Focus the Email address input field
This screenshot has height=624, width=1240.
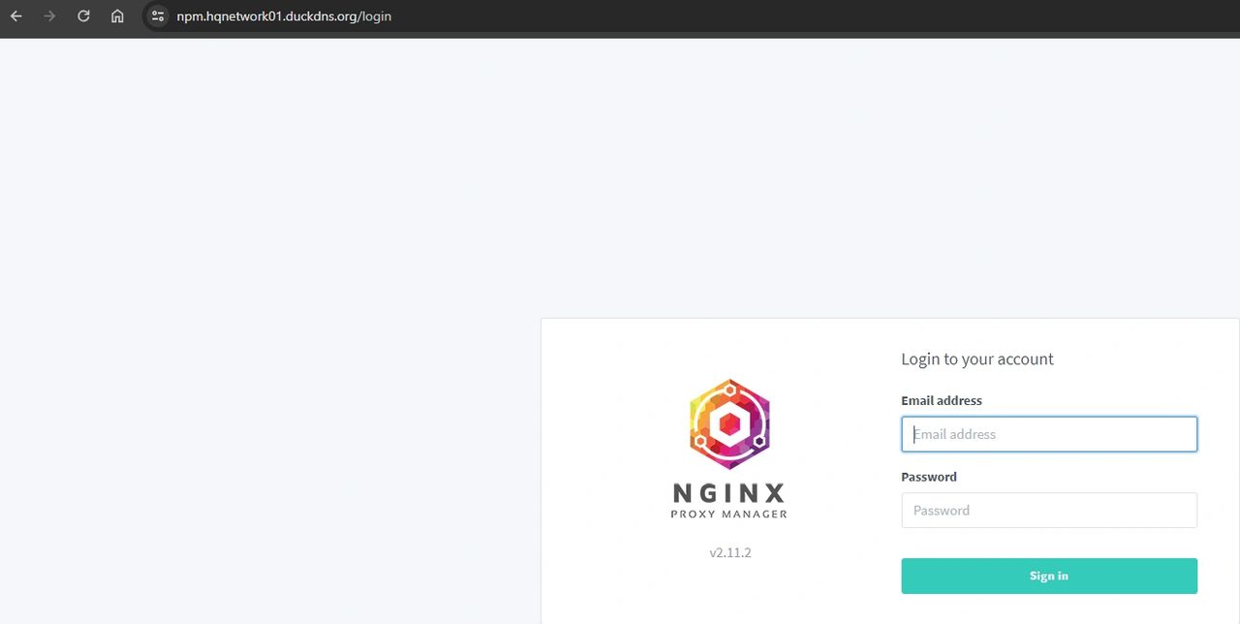pos(1049,434)
